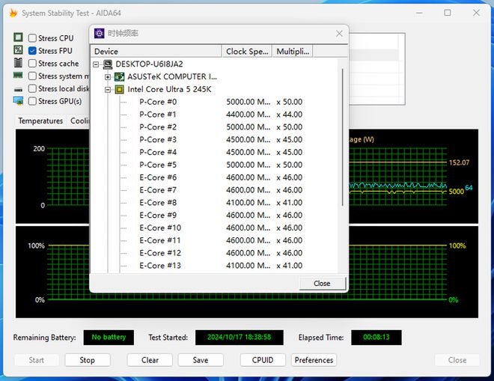494x381 pixels.
Task: Click the Save button
Action: (x=201, y=360)
